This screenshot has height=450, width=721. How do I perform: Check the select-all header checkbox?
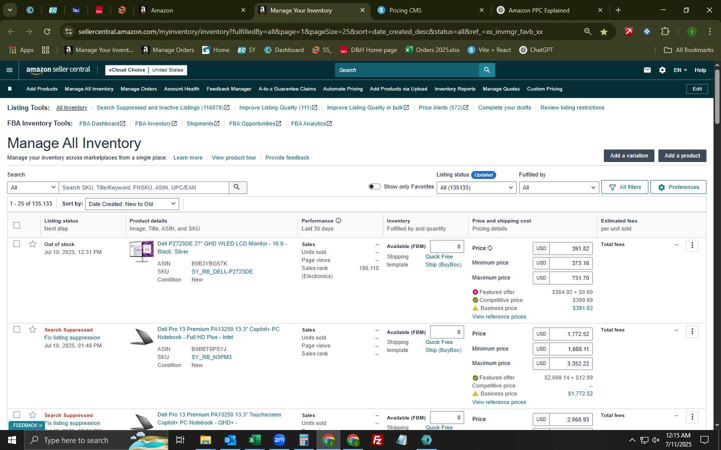coord(17,225)
